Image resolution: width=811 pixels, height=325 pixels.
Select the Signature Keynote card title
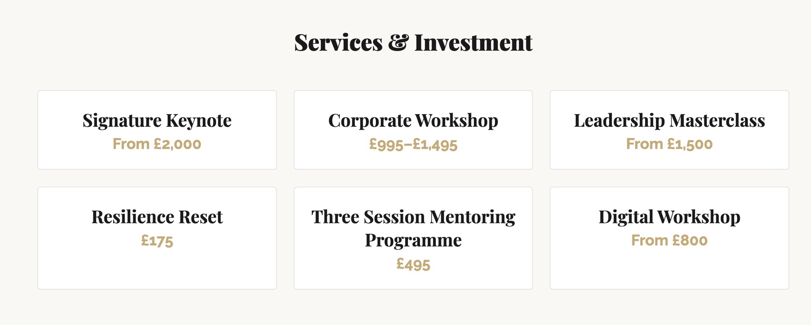click(x=157, y=121)
